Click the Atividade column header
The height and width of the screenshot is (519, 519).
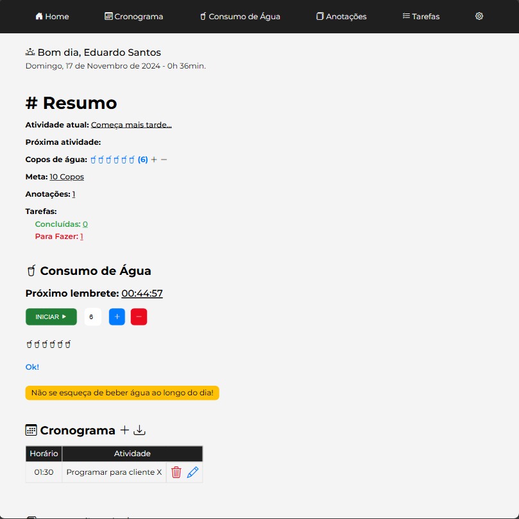132,454
